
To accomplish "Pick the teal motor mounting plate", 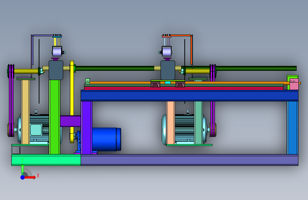I will coord(198,123).
